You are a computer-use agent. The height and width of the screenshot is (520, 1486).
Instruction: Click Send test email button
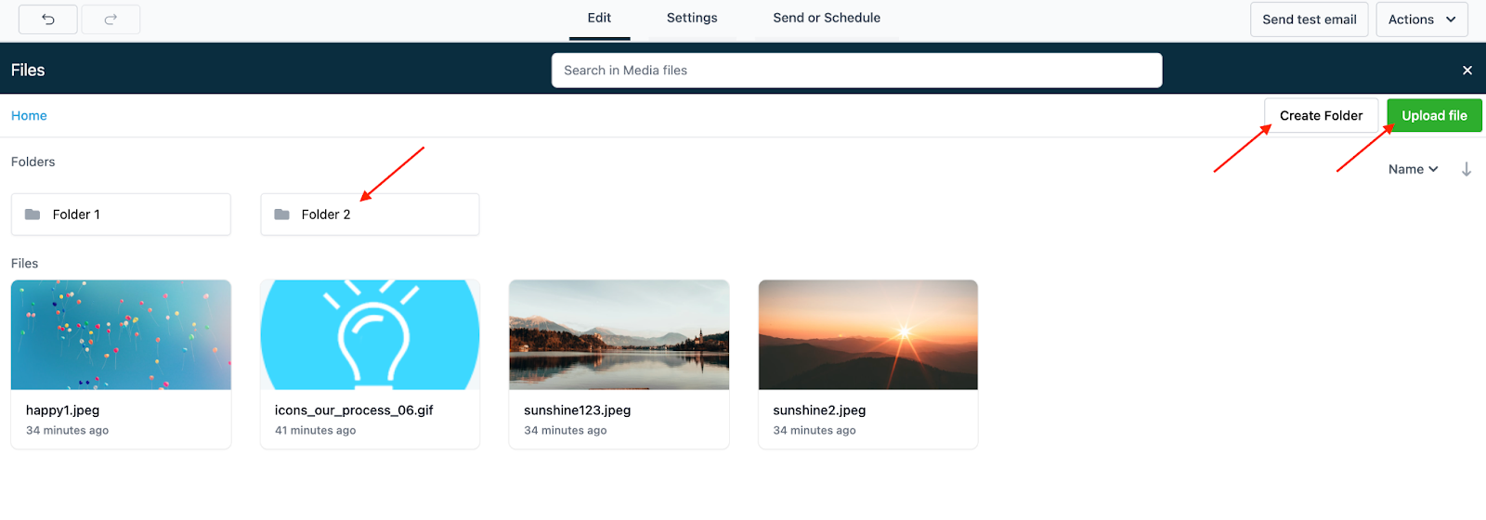point(1309,19)
